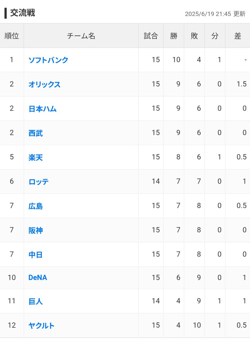
Task: Click the 中日 team link
Action: coord(36,255)
